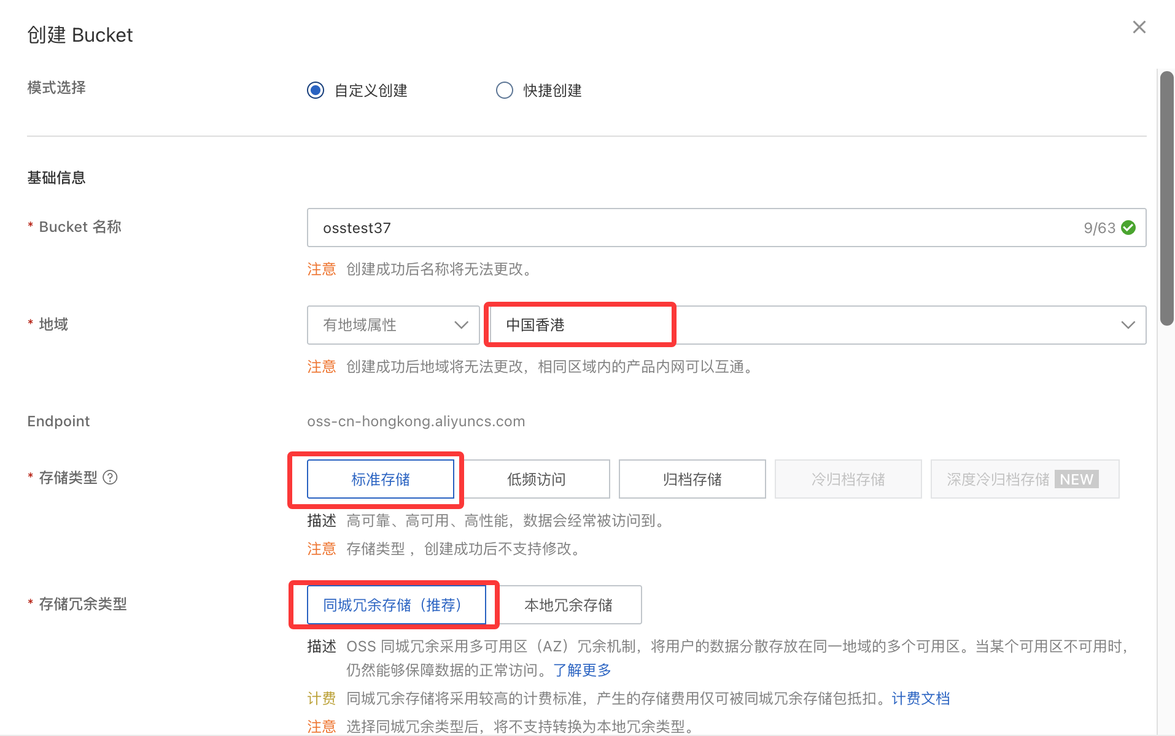Click the green validation checkmark icon
Viewport: 1175px width, 736px height.
(x=1128, y=228)
